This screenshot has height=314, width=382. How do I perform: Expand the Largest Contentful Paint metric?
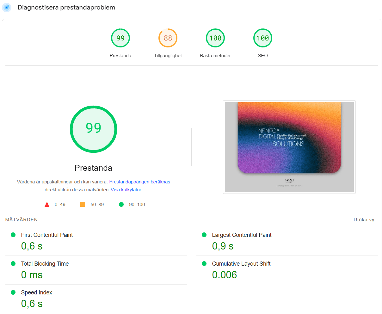click(x=287, y=241)
